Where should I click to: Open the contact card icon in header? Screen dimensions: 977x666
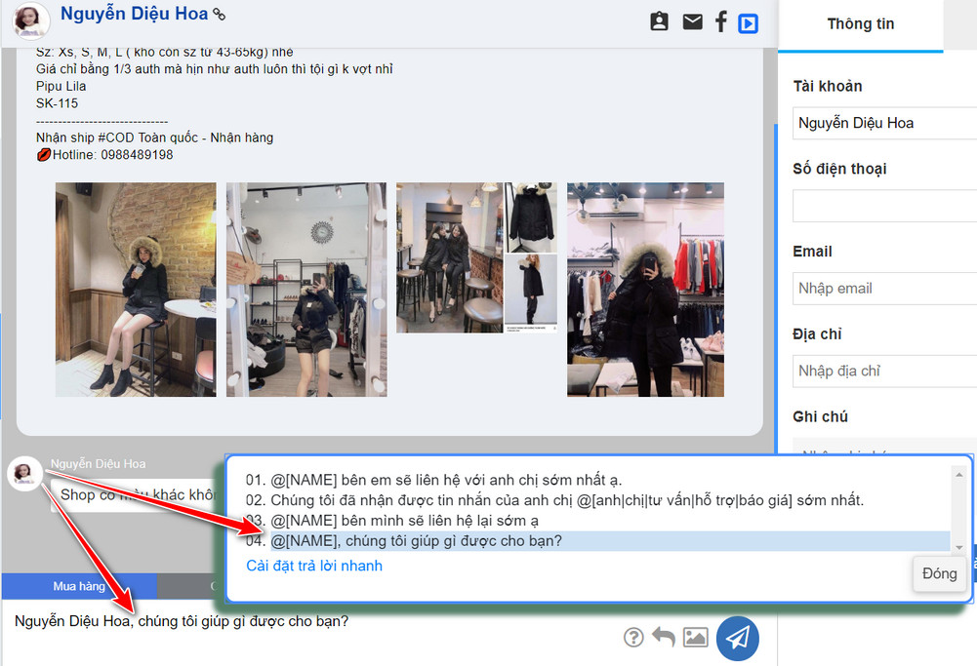(659, 21)
